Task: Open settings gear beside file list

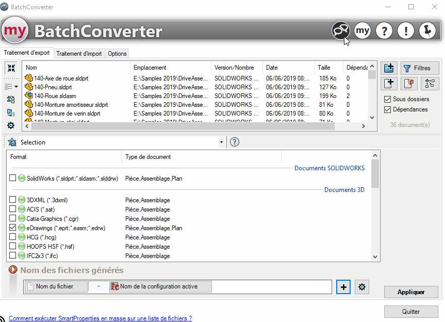Action: pyautogui.click(x=11, y=125)
